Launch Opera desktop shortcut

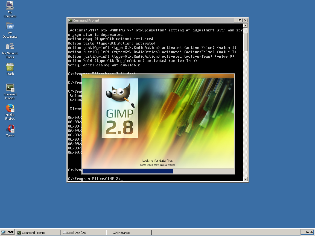pos(10,131)
